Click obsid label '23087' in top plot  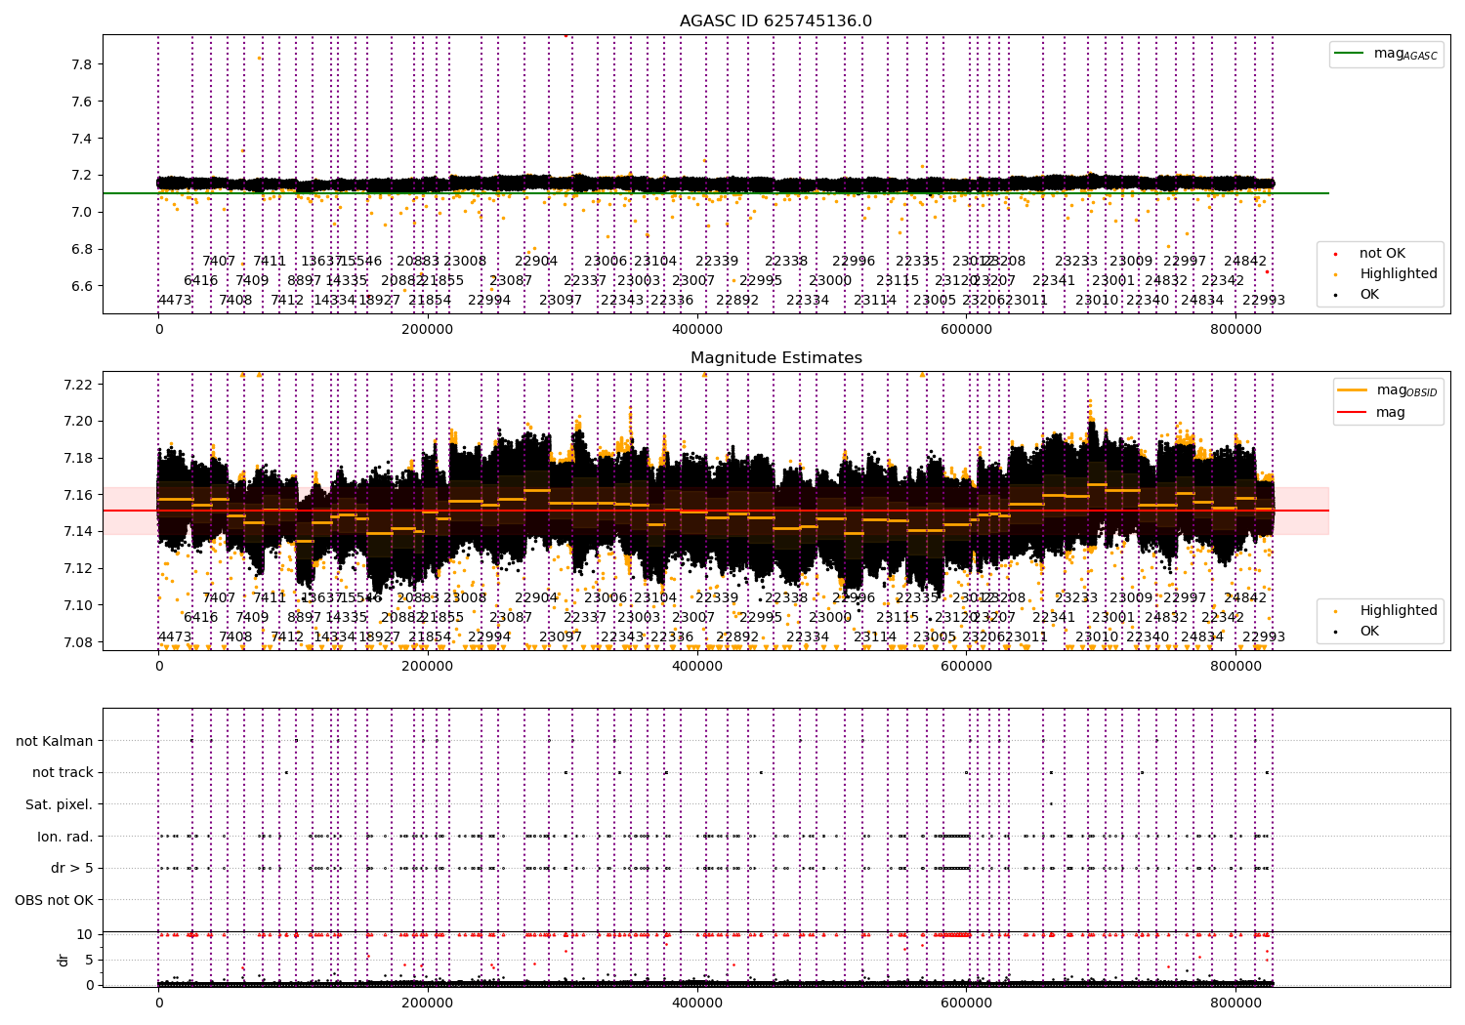pos(511,281)
